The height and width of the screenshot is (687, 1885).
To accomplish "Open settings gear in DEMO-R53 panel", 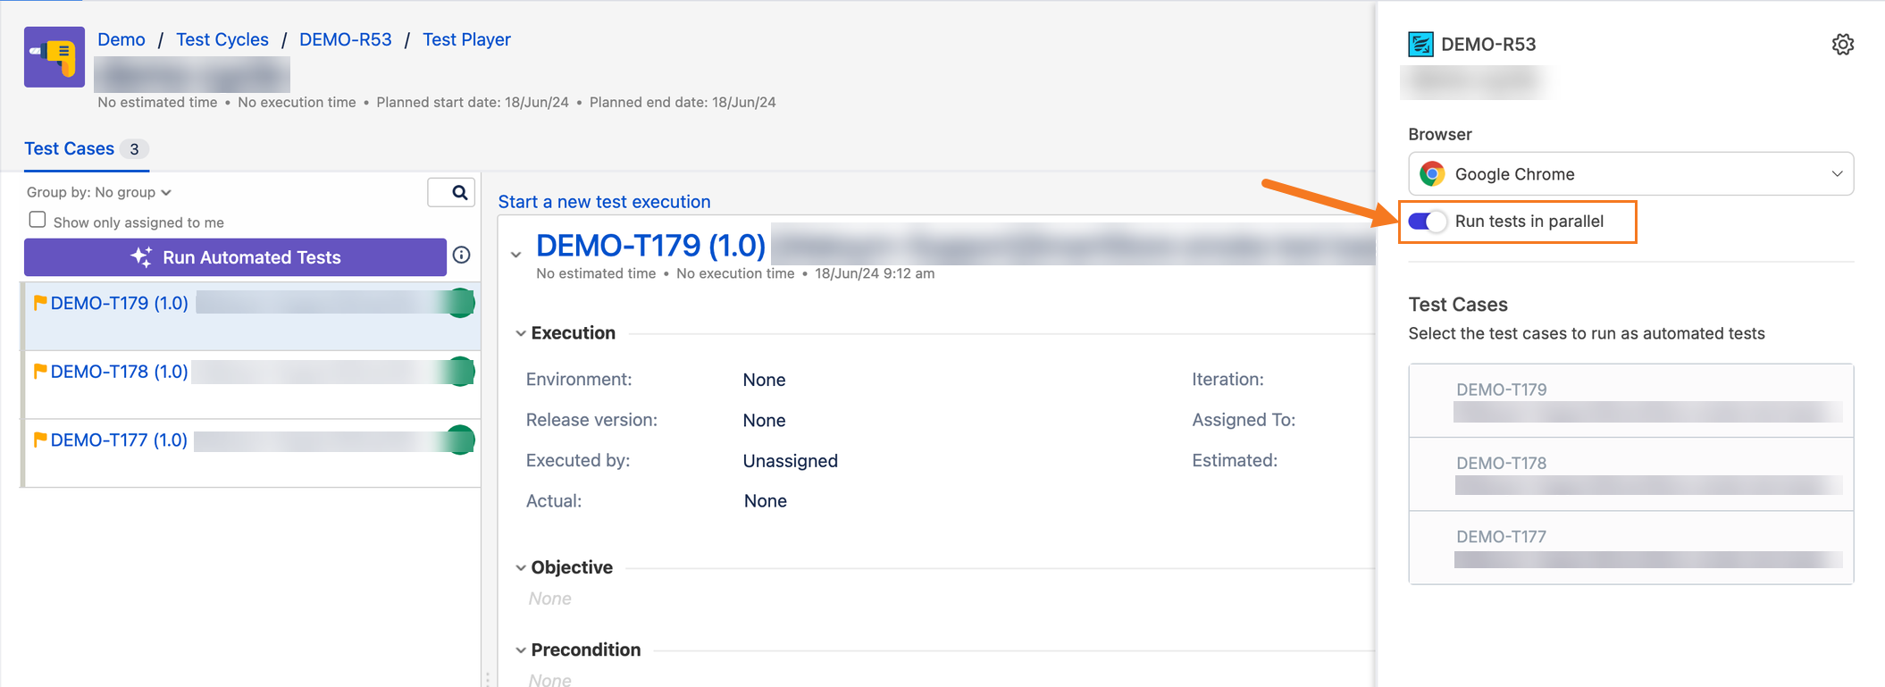I will coord(1842,45).
